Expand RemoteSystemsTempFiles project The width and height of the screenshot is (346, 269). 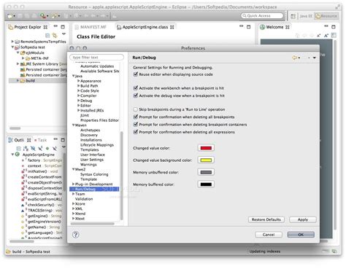12,42
